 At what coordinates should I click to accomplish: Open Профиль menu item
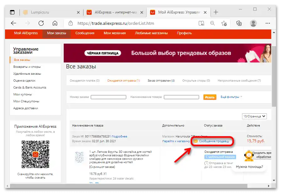coord(184,33)
